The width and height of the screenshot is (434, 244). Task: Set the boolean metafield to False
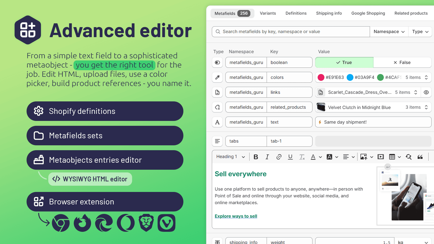pyautogui.click(x=402, y=62)
